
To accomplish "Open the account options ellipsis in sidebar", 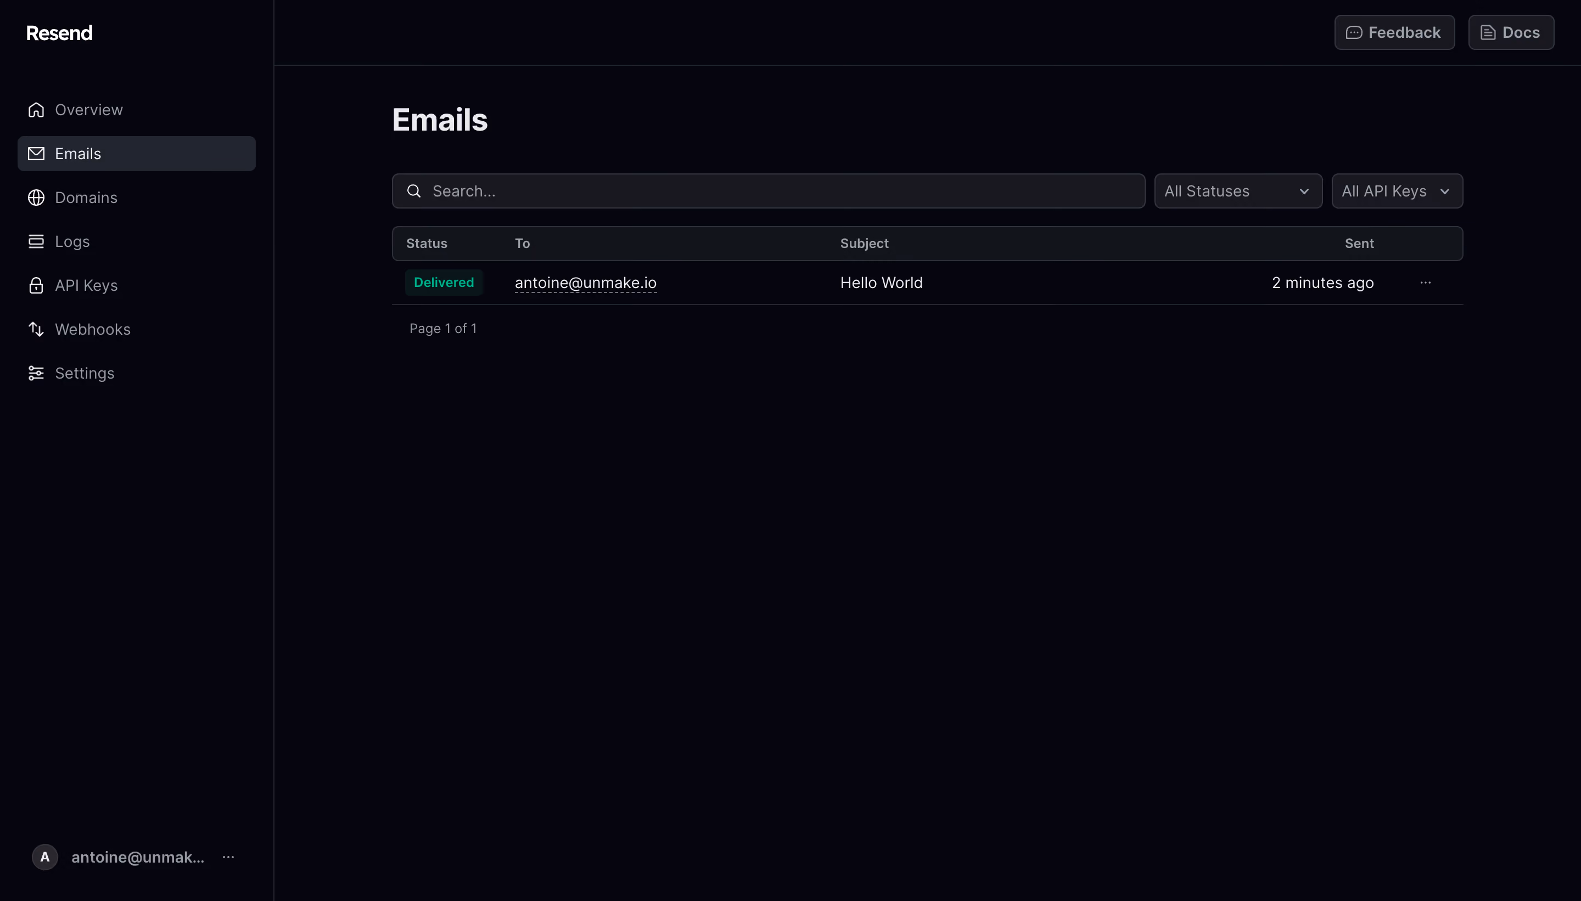I will tap(228, 857).
